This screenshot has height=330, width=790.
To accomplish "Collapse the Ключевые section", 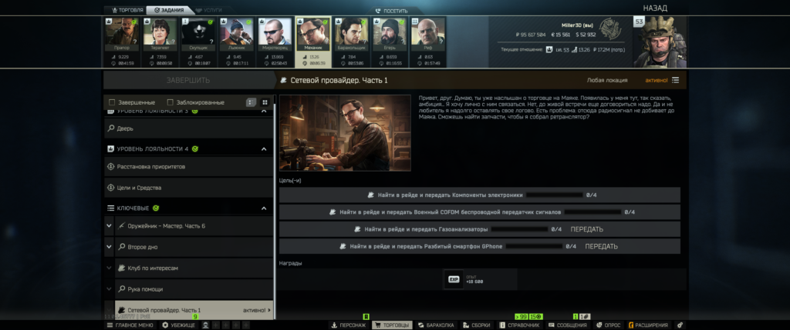I will [264, 208].
